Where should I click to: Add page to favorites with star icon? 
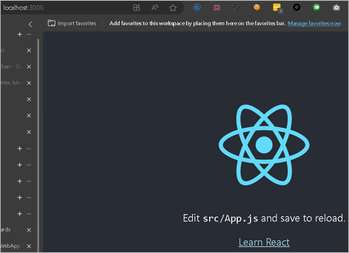pyautogui.click(x=173, y=8)
